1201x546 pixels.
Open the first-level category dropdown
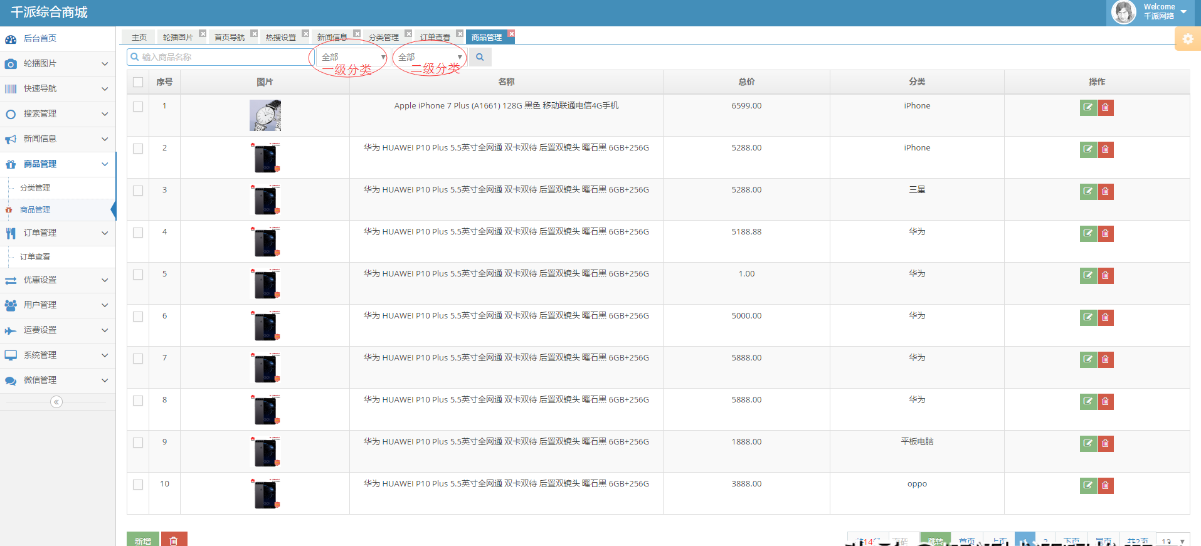[352, 57]
